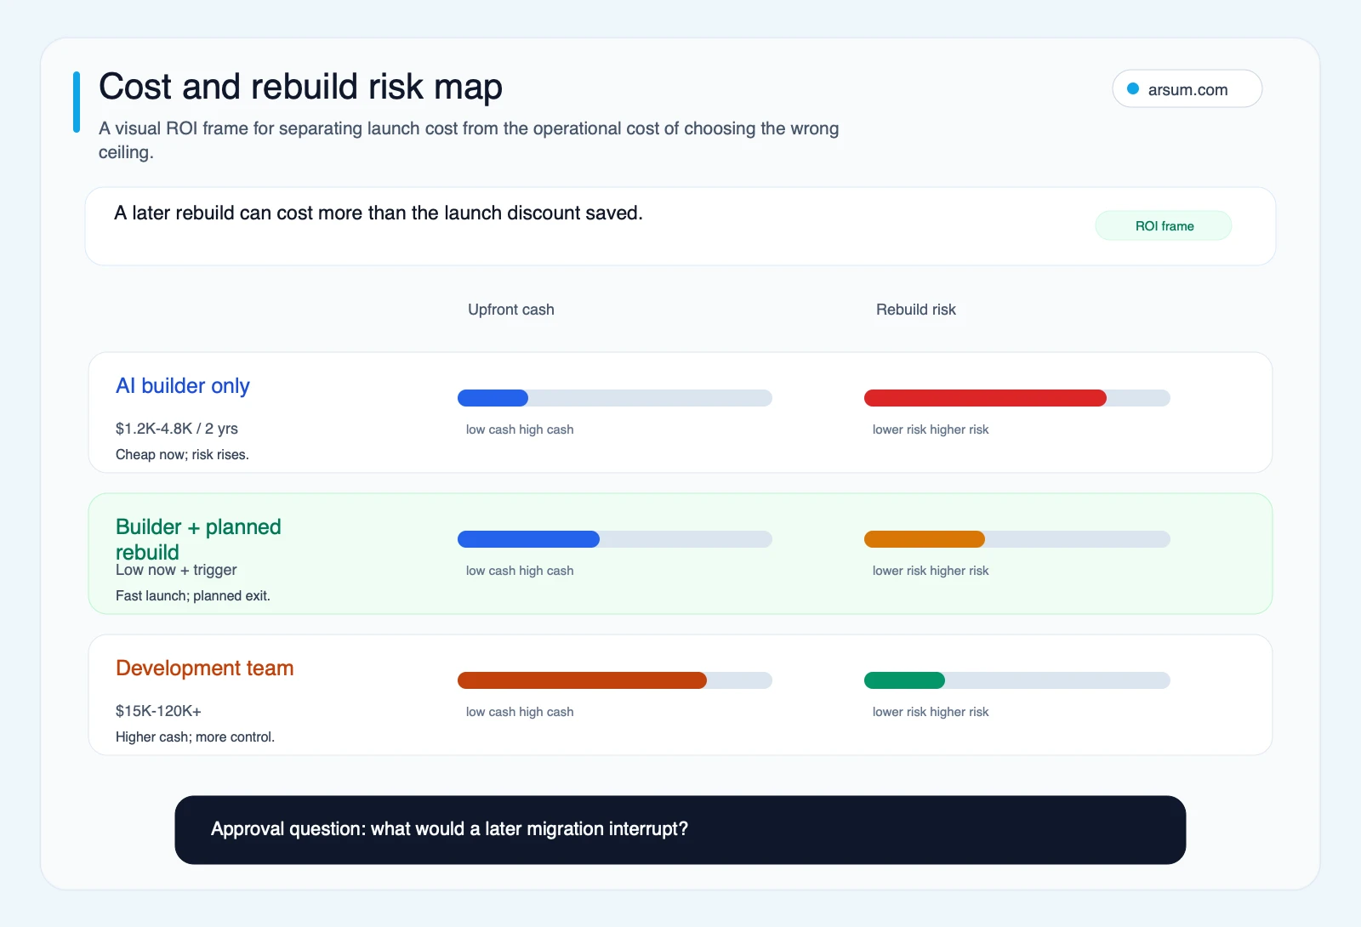Click the 'A later rebuild can cost more' statement
Screen dimensions: 1361x927
pos(379,213)
